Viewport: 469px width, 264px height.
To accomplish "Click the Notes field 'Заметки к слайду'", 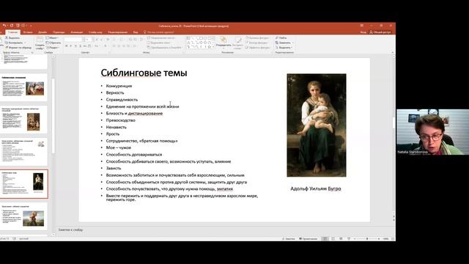I will tap(70, 230).
